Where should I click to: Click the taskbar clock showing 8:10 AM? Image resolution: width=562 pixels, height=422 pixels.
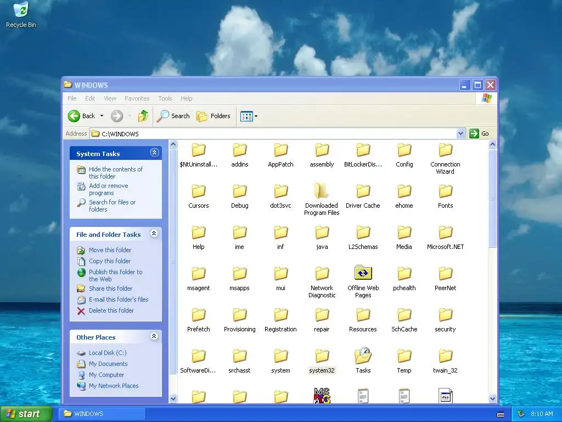(x=542, y=414)
